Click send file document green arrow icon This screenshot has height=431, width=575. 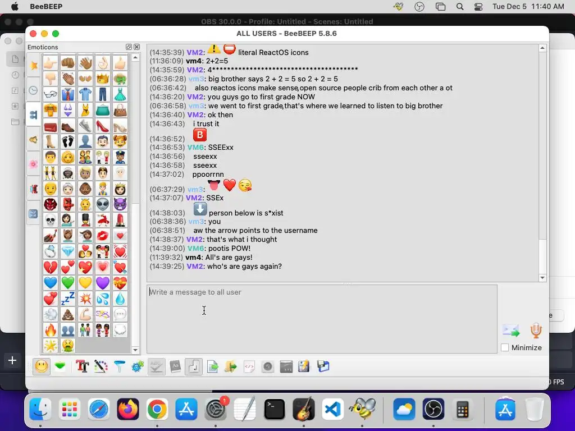click(212, 366)
